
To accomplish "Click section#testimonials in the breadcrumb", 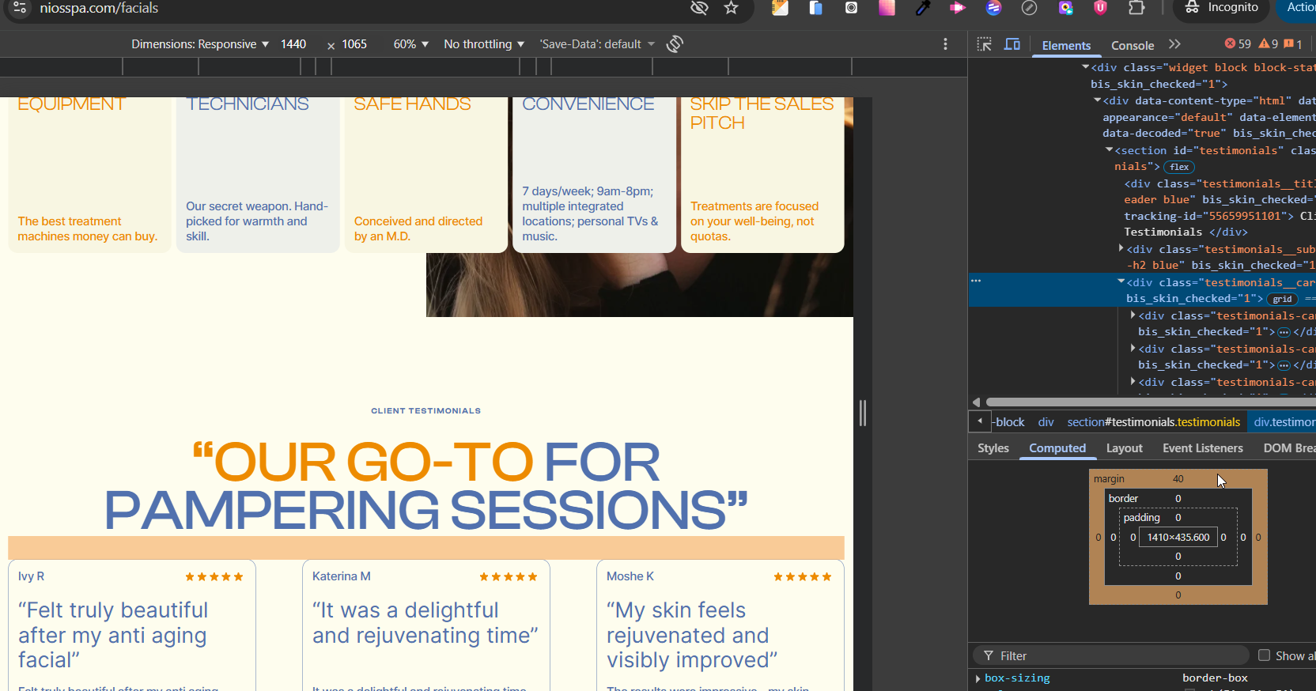I will click(x=1153, y=422).
